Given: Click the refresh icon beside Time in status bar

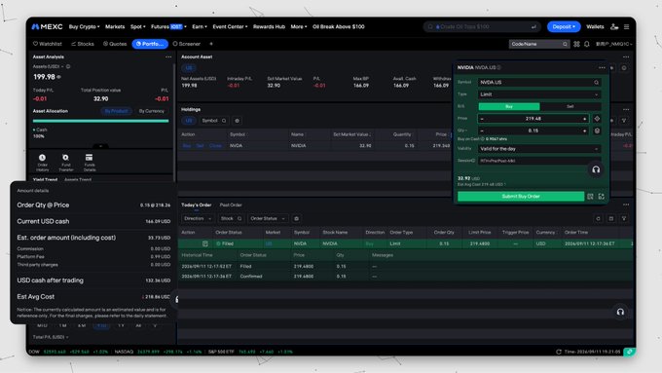Looking at the screenshot, I should coord(559,352).
